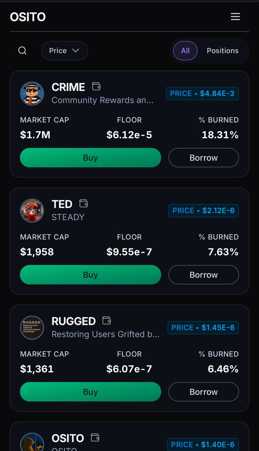Click the wallet icon next to CRIME
This screenshot has width=259, height=451.
[x=96, y=86]
